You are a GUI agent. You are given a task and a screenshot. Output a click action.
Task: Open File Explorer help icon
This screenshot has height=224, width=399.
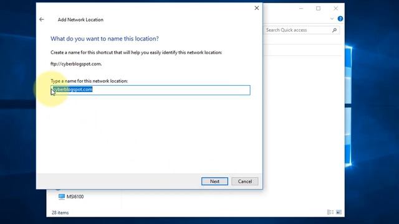340,19
